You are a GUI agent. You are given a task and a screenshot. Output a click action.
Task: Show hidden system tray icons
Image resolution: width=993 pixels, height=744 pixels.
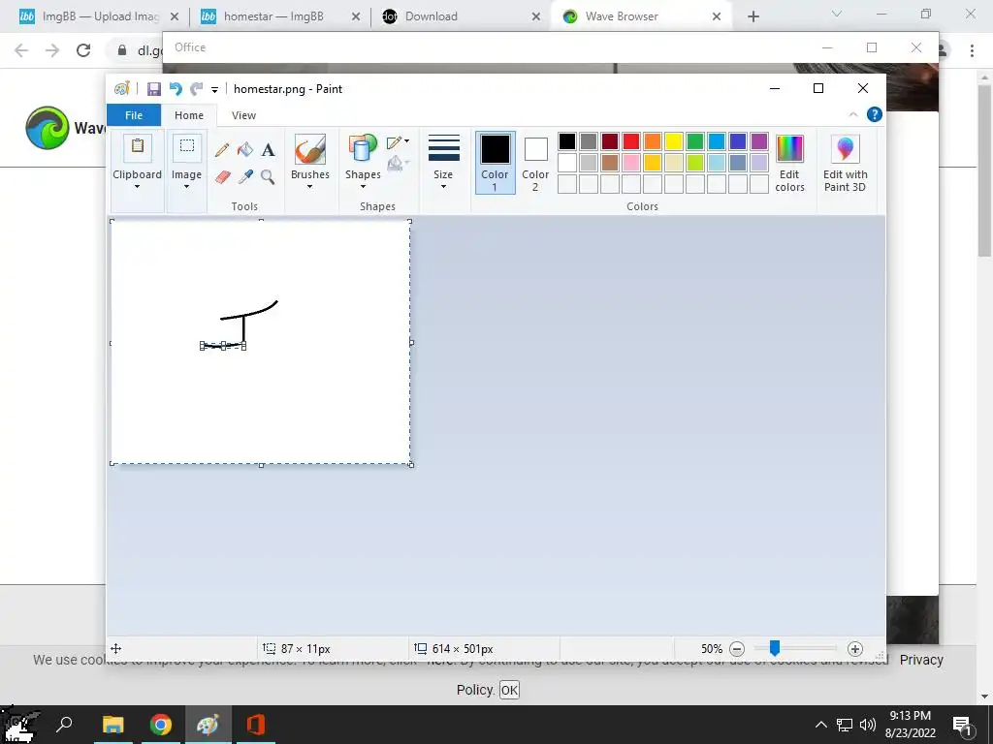pyautogui.click(x=820, y=725)
